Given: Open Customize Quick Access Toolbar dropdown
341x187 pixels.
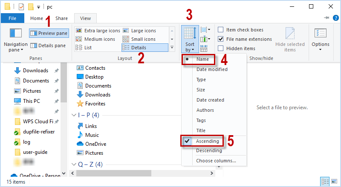Looking at the screenshot, I should click(38, 7).
